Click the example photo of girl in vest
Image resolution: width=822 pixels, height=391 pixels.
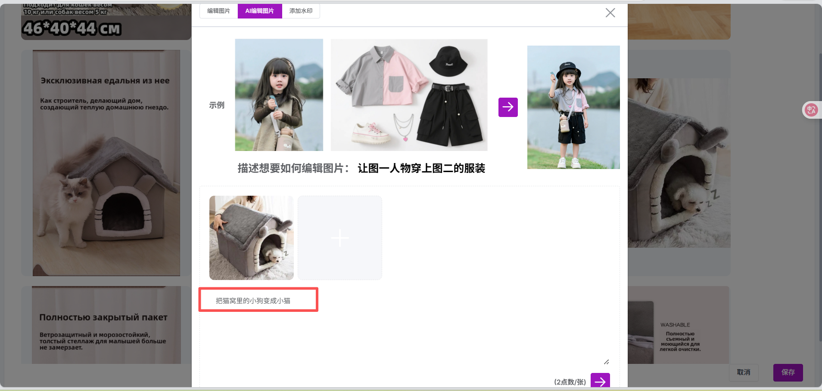pos(279,95)
